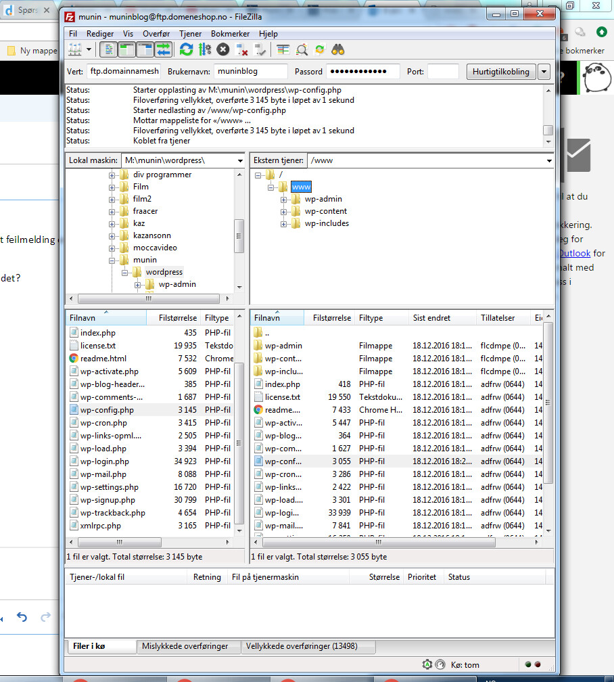Select remote index.php file
This screenshot has width=614, height=682.
[x=282, y=384]
